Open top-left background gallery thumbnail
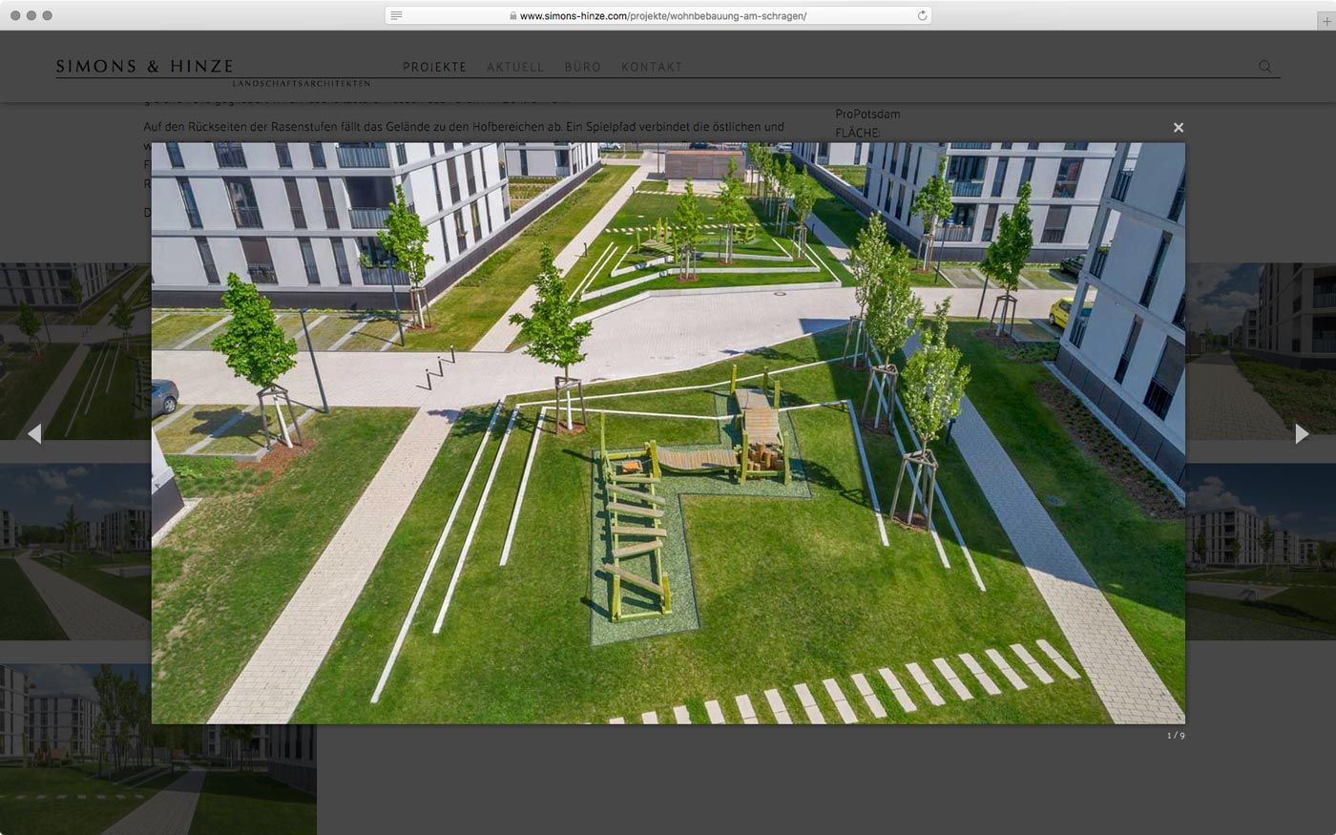 tap(75, 351)
